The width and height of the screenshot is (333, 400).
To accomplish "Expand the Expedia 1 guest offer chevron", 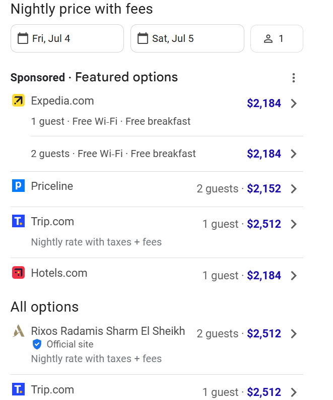I will point(294,104).
